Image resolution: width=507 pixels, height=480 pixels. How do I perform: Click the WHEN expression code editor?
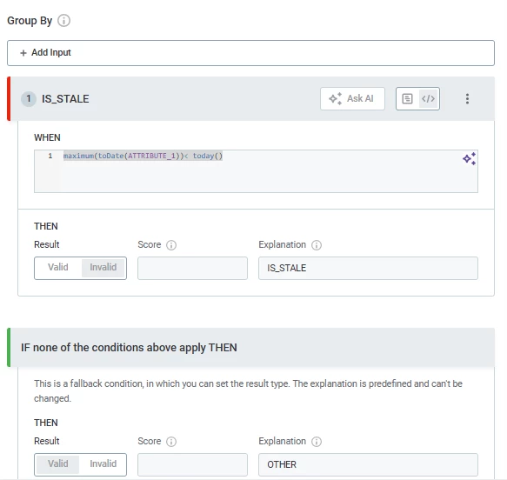(256, 171)
